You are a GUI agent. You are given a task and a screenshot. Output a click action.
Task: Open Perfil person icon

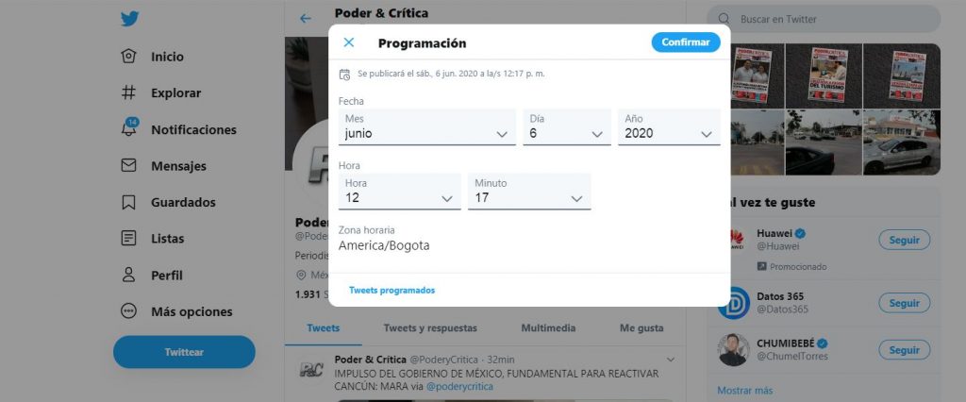(x=128, y=275)
